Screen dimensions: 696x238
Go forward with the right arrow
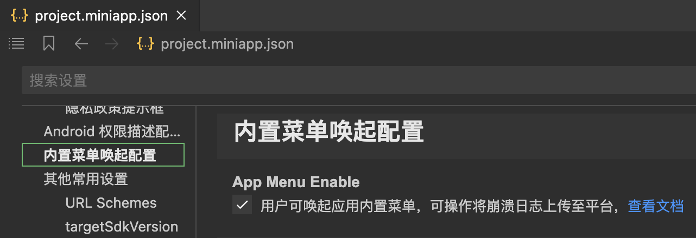pyautogui.click(x=112, y=44)
